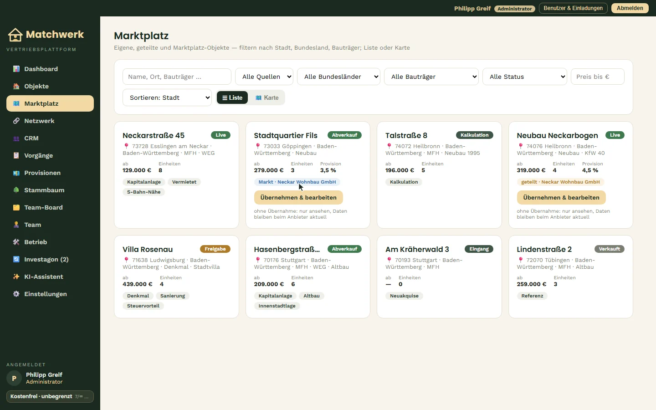Screen dimensions: 656x410
Task: Open the Neckarstraße 45 card title
Action: [154, 135]
